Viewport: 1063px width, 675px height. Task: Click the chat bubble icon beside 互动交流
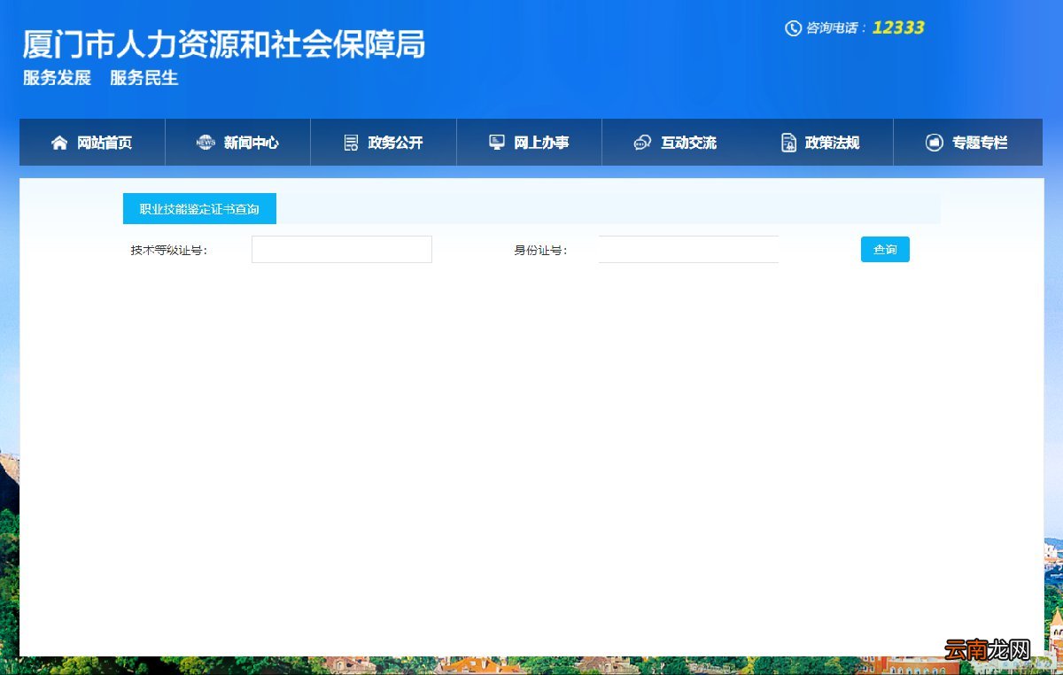coord(642,143)
